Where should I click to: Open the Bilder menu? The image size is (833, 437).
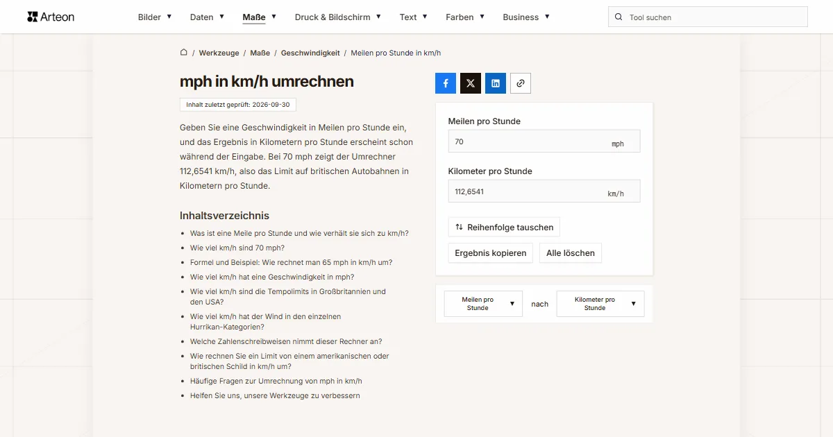[155, 17]
